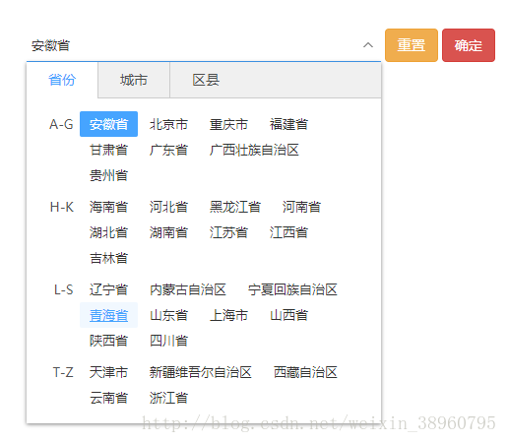Choose 浙江省 in the T-Z group
508x443 pixels.
click(x=168, y=398)
